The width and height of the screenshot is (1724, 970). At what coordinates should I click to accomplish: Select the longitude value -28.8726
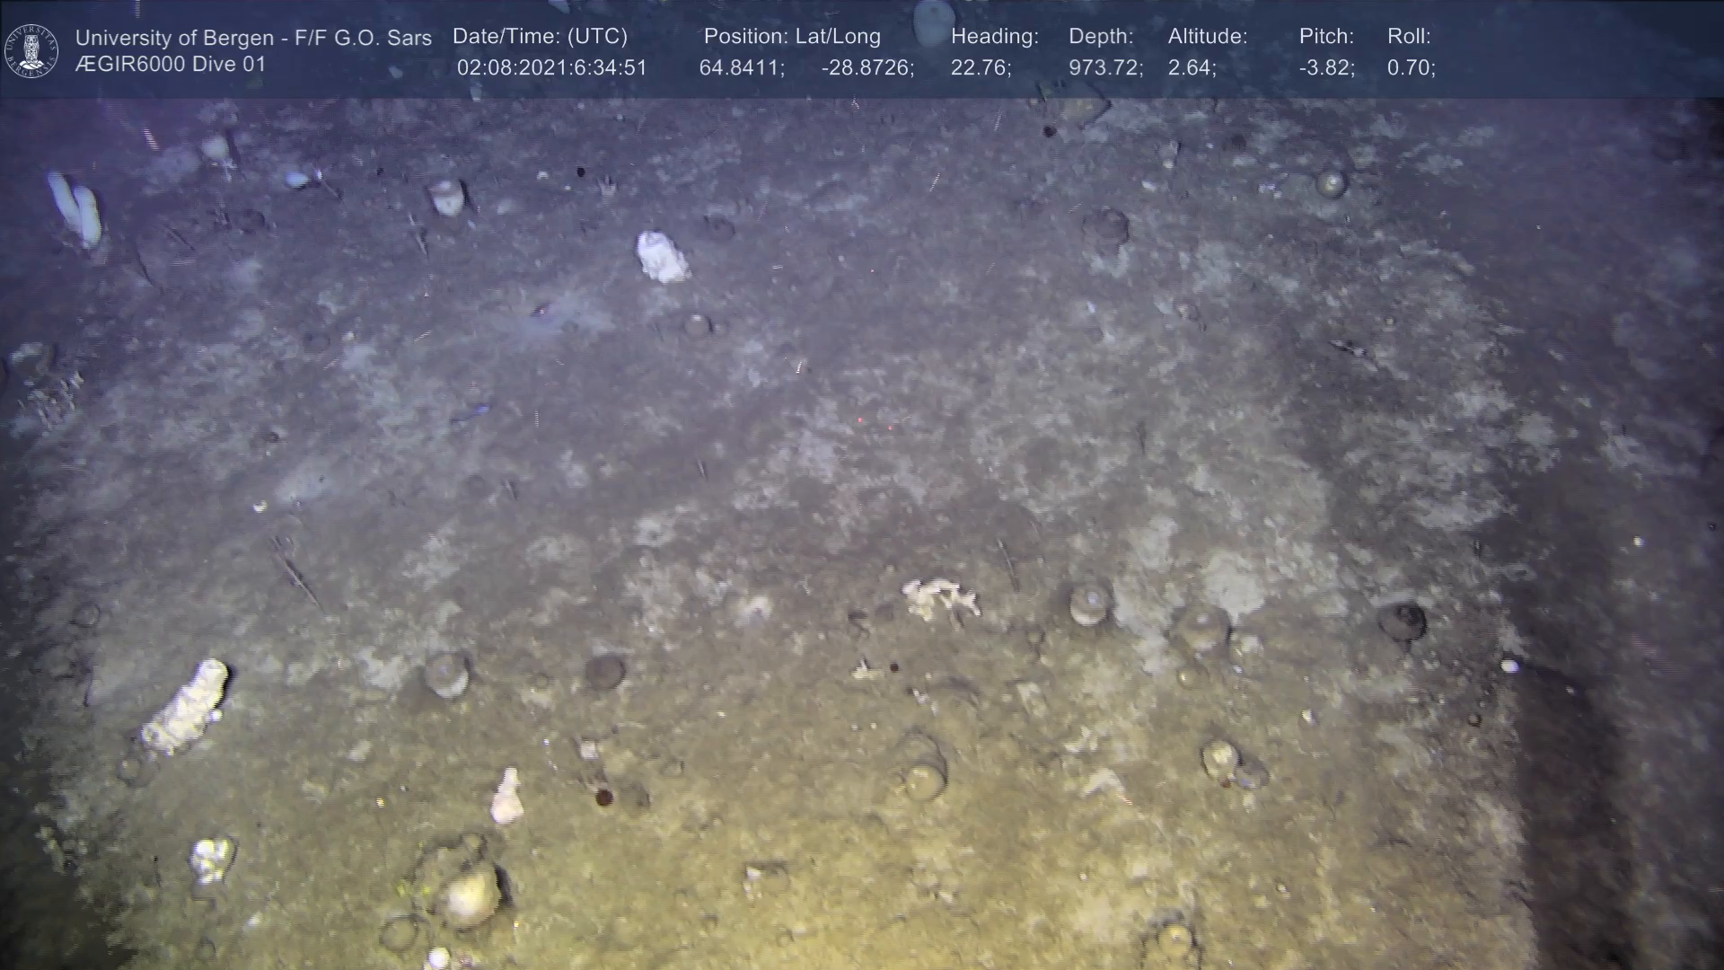[866, 68]
